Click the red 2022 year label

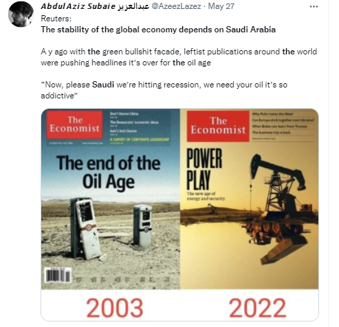tap(257, 308)
